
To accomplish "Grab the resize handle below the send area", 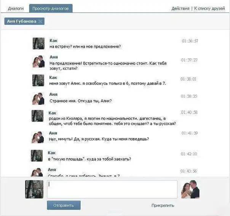I will [115, 213].
